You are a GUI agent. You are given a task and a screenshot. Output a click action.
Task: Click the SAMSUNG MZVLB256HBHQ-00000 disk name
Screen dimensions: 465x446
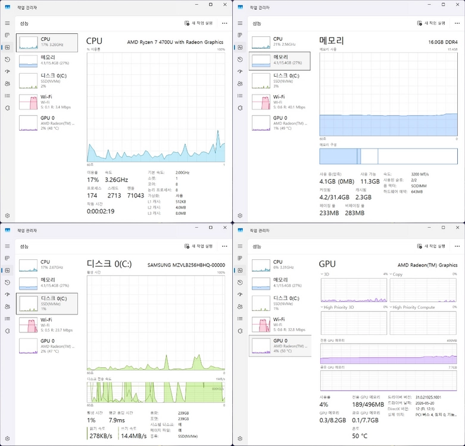coord(186,265)
